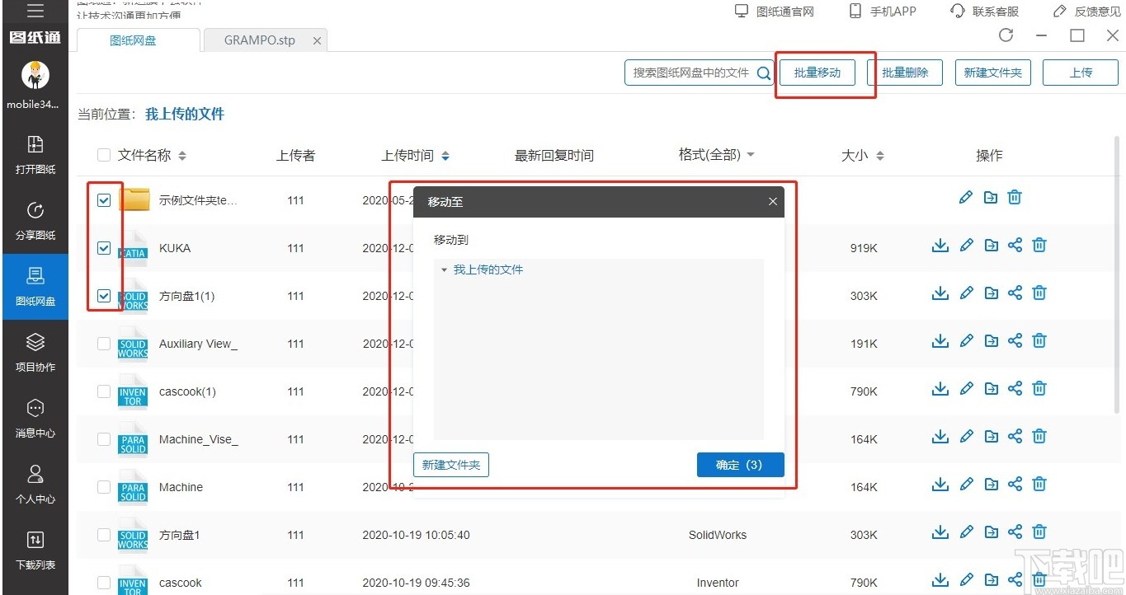Check the Auxiliary View_ row checkbox
The height and width of the screenshot is (595, 1126).
[103, 344]
